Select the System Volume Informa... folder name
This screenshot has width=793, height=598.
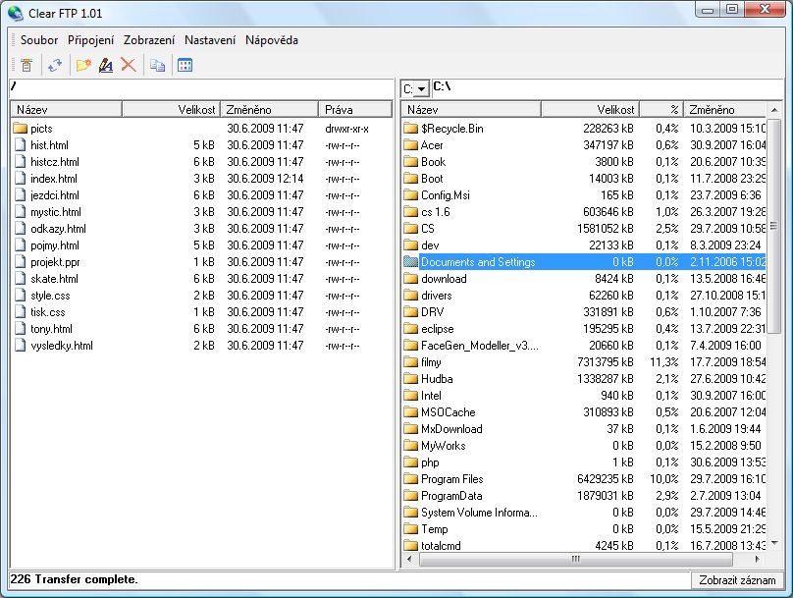(479, 513)
